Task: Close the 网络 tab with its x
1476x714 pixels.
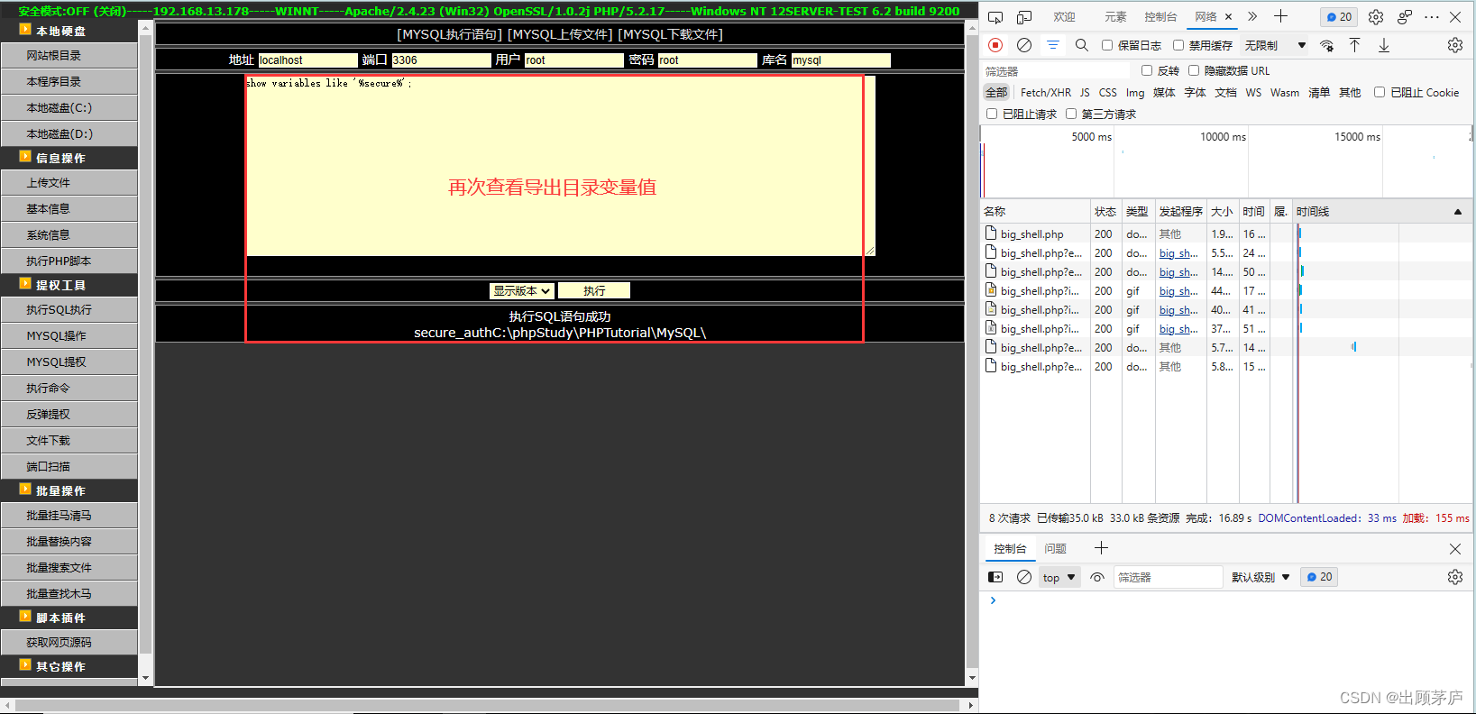Action: point(1228,17)
